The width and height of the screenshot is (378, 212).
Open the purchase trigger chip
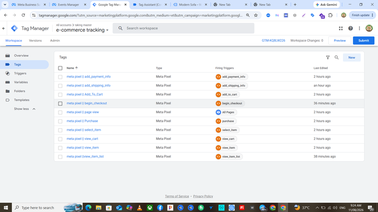(225, 121)
